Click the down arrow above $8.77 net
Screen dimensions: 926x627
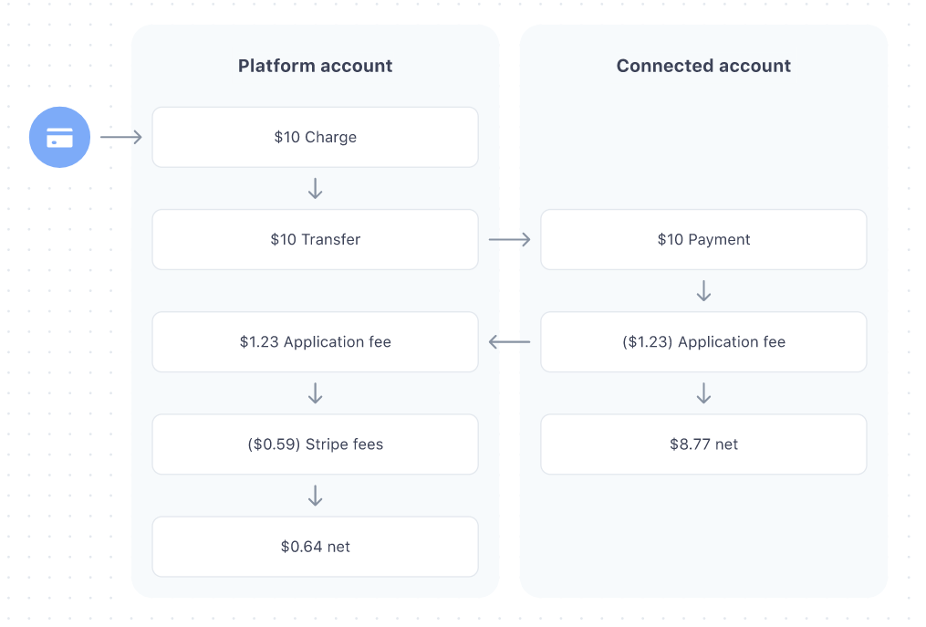tap(703, 393)
